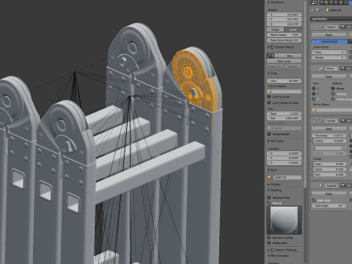Screen dimensions: 352x264
Task: Apply the Subsurf modifier
Action: [329, 35]
